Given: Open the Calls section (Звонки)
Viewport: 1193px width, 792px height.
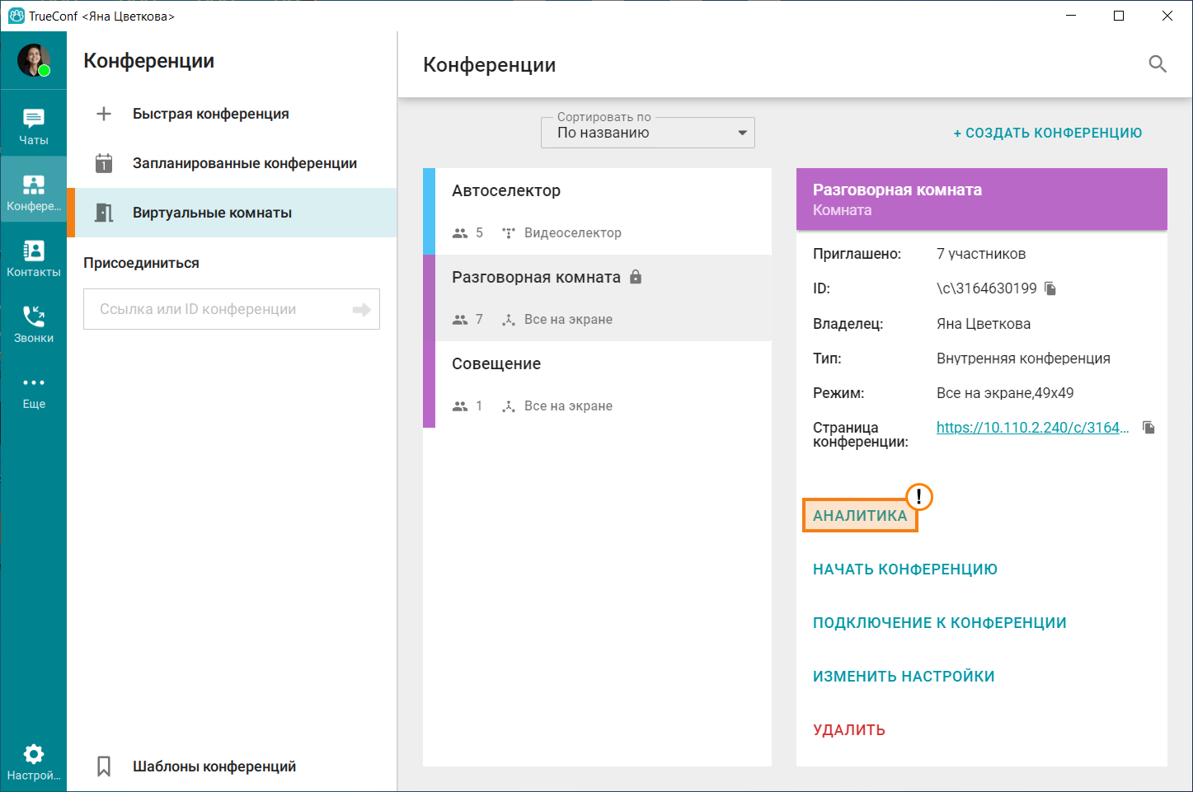Looking at the screenshot, I should coord(34,324).
